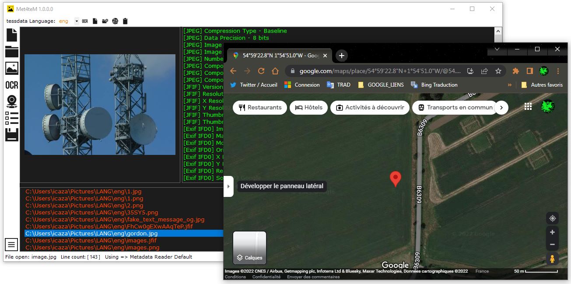Open a folder with the Met4teM sidebar folder icon
The height and width of the screenshot is (284, 571).
click(12, 51)
